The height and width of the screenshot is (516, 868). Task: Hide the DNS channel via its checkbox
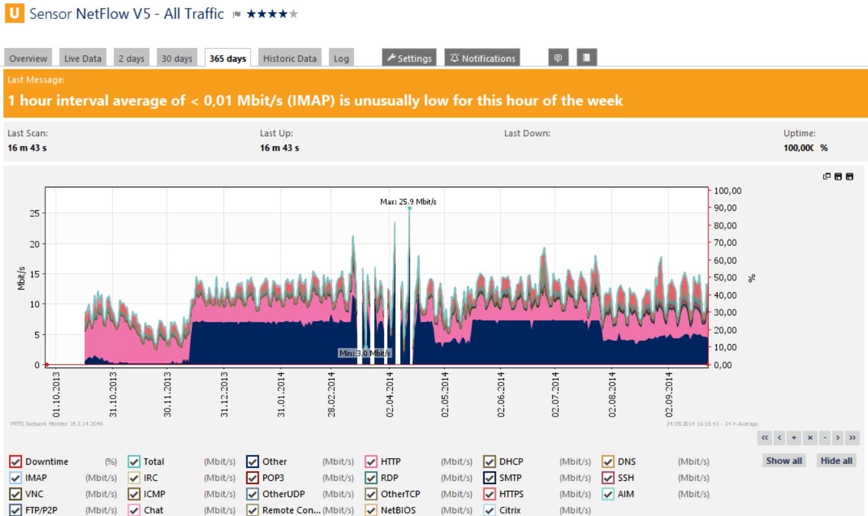pos(608,461)
